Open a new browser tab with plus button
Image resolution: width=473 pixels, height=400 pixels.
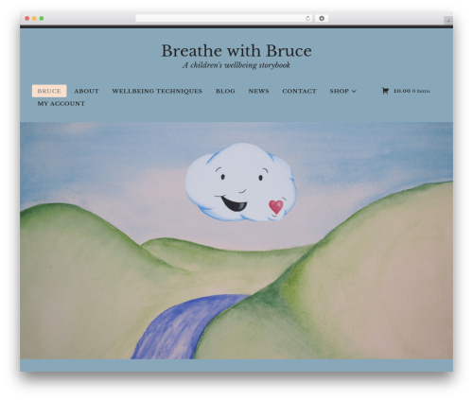(x=448, y=21)
